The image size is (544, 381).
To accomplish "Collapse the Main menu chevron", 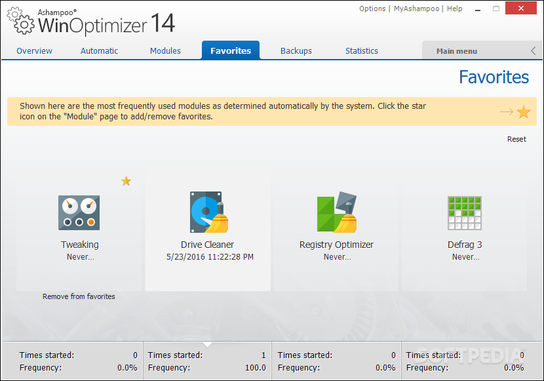I will (534, 51).
